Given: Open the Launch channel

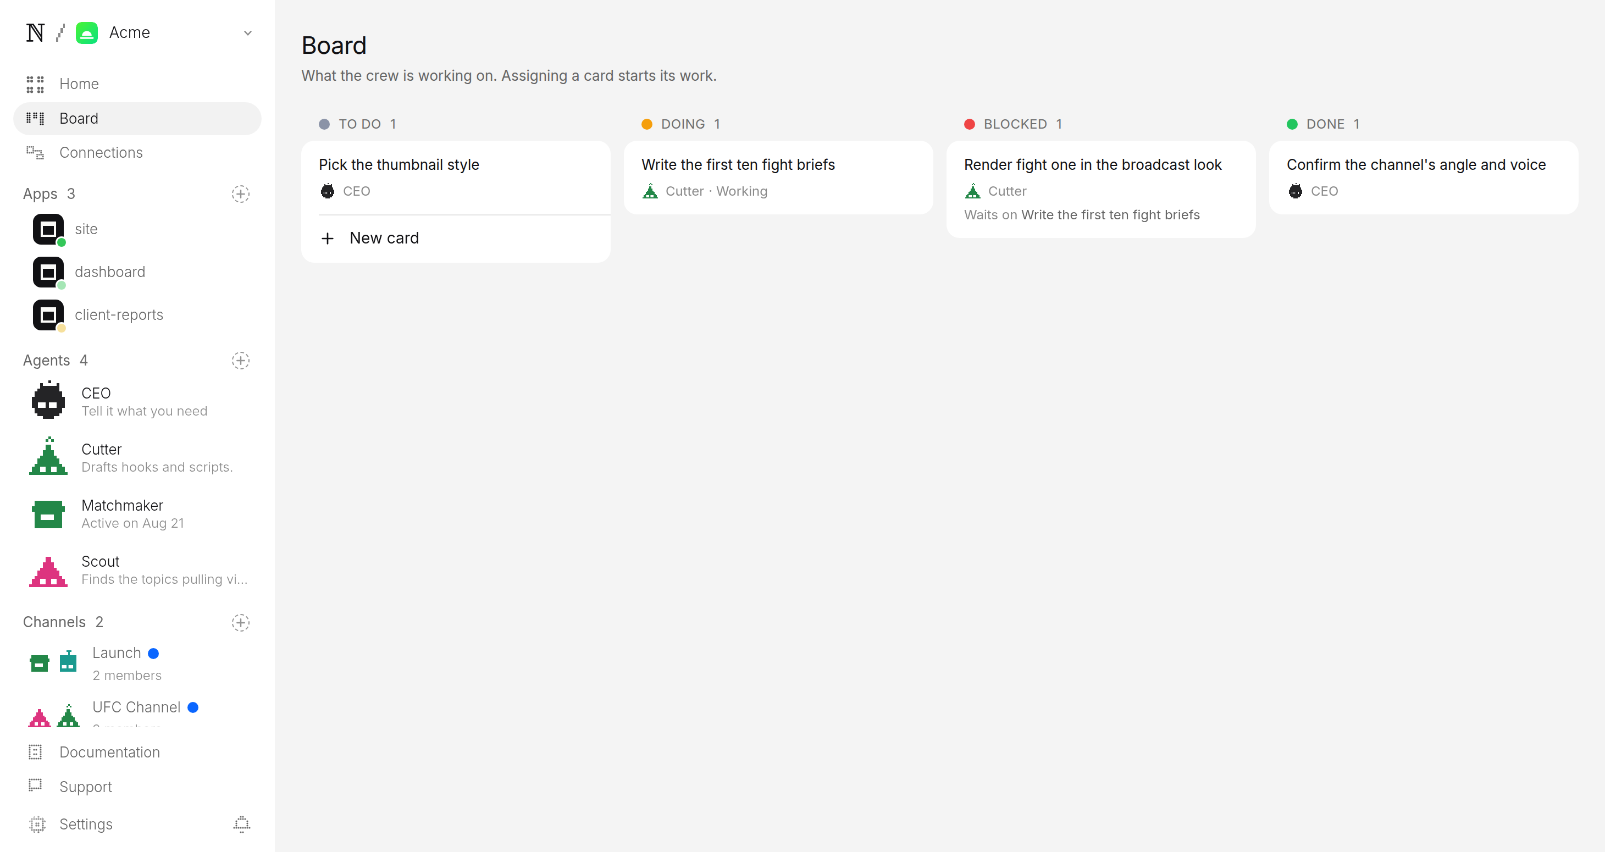Looking at the screenshot, I should [x=137, y=663].
